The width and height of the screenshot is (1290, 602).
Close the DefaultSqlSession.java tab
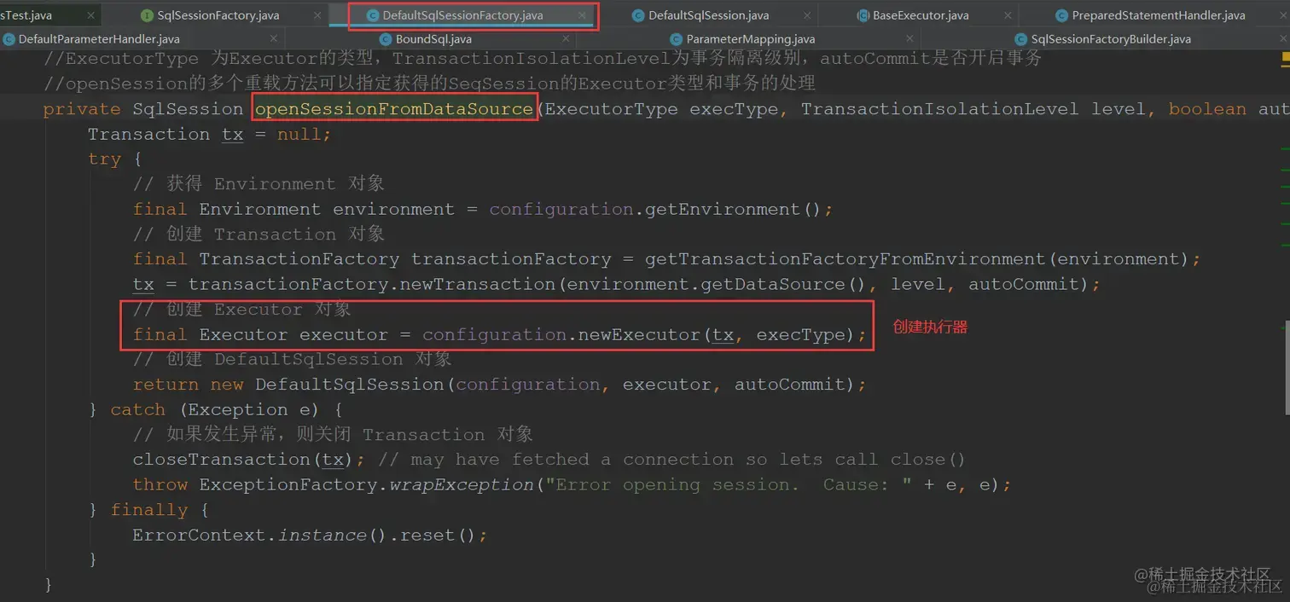pos(809,15)
